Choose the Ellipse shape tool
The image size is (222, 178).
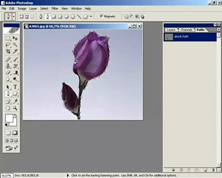point(67,17)
